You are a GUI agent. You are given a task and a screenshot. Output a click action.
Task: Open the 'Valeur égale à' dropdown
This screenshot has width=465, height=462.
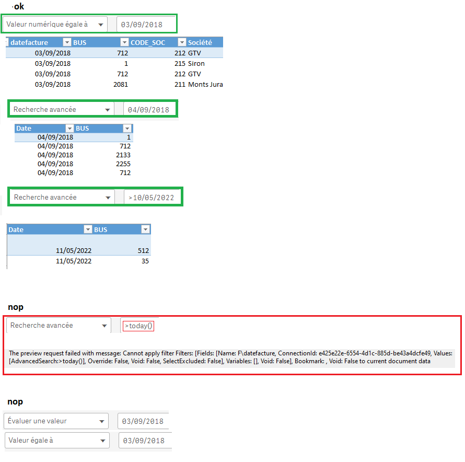tap(57, 441)
